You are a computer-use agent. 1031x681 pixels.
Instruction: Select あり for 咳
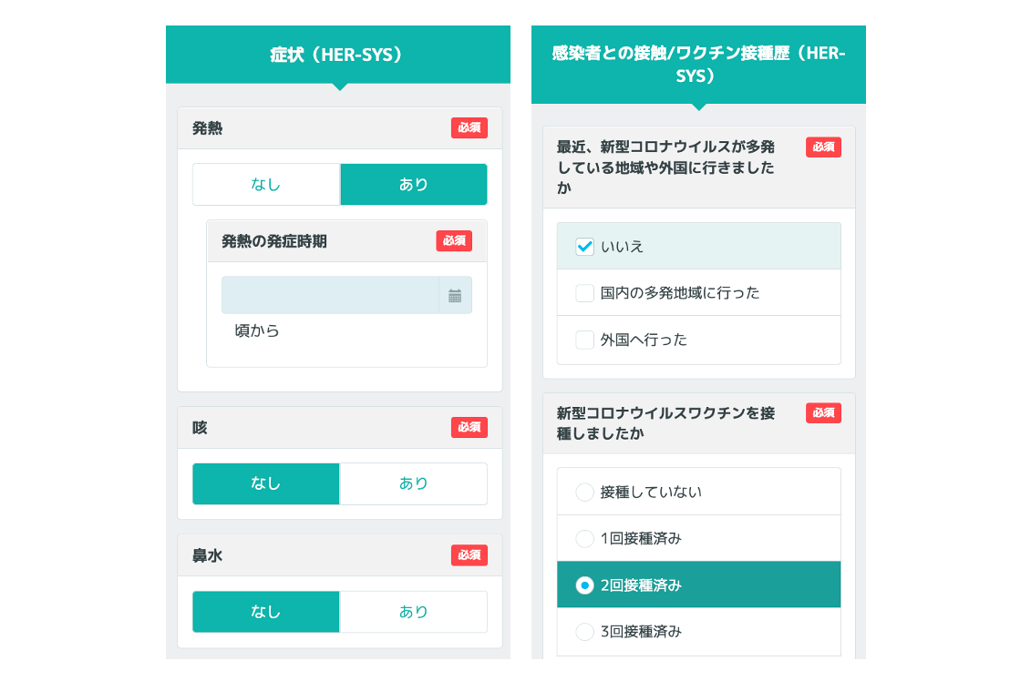point(413,483)
